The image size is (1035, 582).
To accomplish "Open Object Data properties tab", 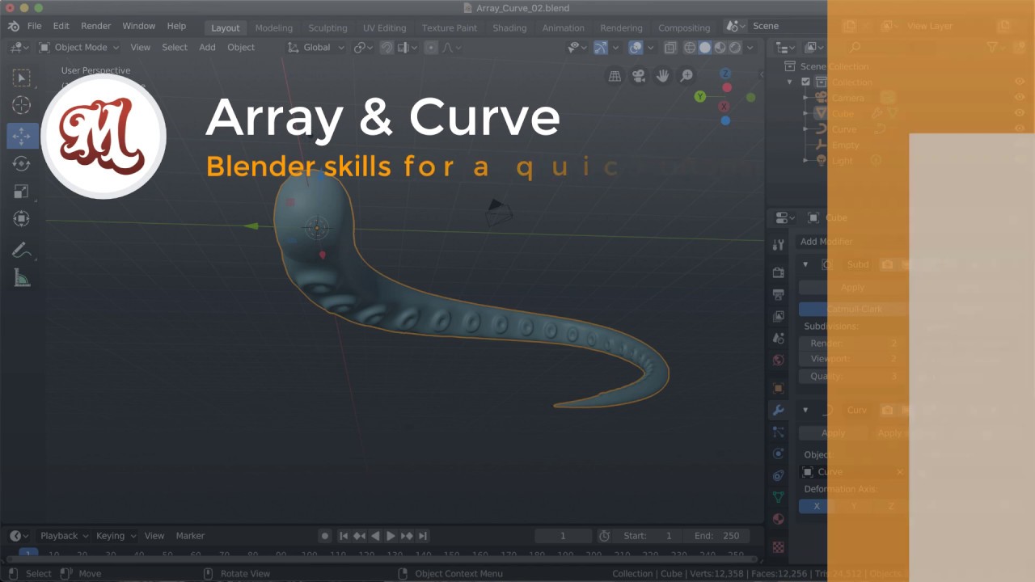I will point(778,497).
